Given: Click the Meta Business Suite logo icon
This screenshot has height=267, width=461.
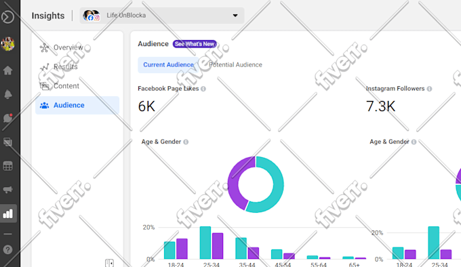Looking at the screenshot, I should (7, 17).
